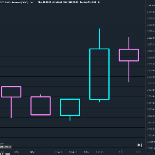
Task: Select the small cyan candle near 9:54:30
Action: pyautogui.click(x=70, y=107)
